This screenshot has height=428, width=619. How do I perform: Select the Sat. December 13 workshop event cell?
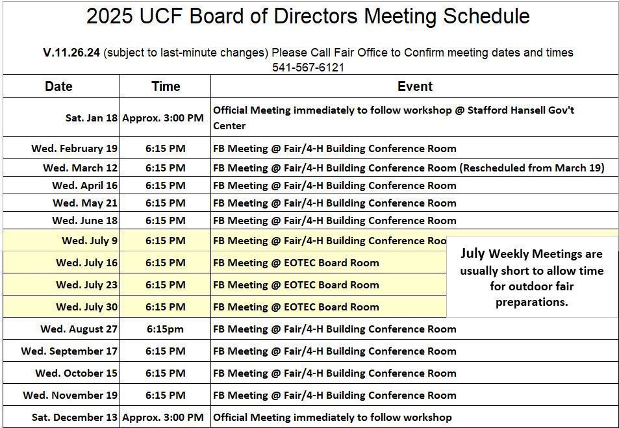pos(333,417)
